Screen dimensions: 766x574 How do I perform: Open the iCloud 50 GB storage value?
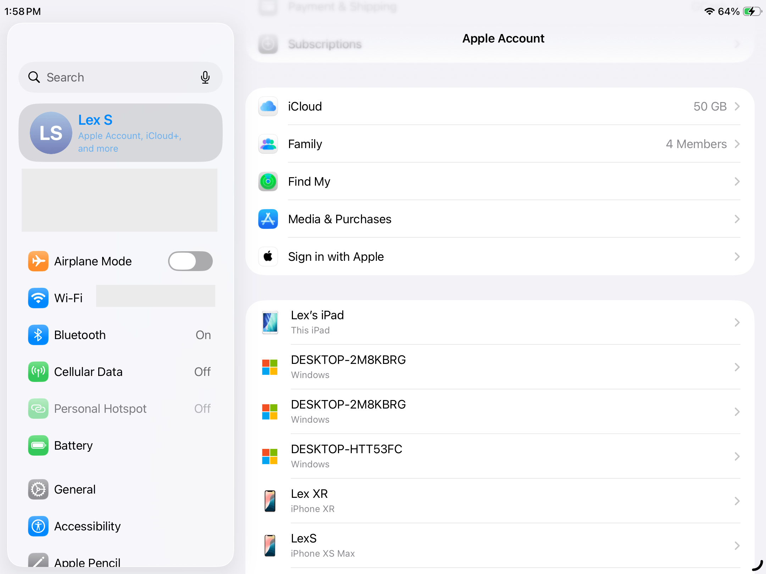pos(710,106)
